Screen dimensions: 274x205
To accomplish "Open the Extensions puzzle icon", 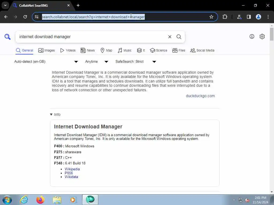I will 225,17.
